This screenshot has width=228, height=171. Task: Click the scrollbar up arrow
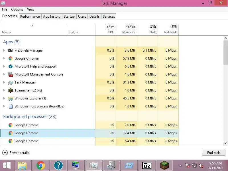tap(225, 38)
